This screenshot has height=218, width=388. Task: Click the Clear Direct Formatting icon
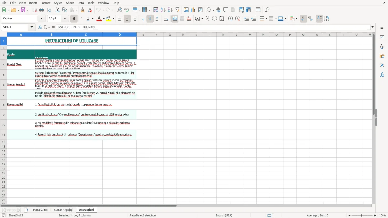coord(90,10)
